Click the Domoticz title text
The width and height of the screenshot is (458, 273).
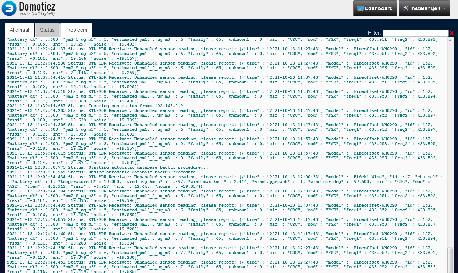pos(36,7)
